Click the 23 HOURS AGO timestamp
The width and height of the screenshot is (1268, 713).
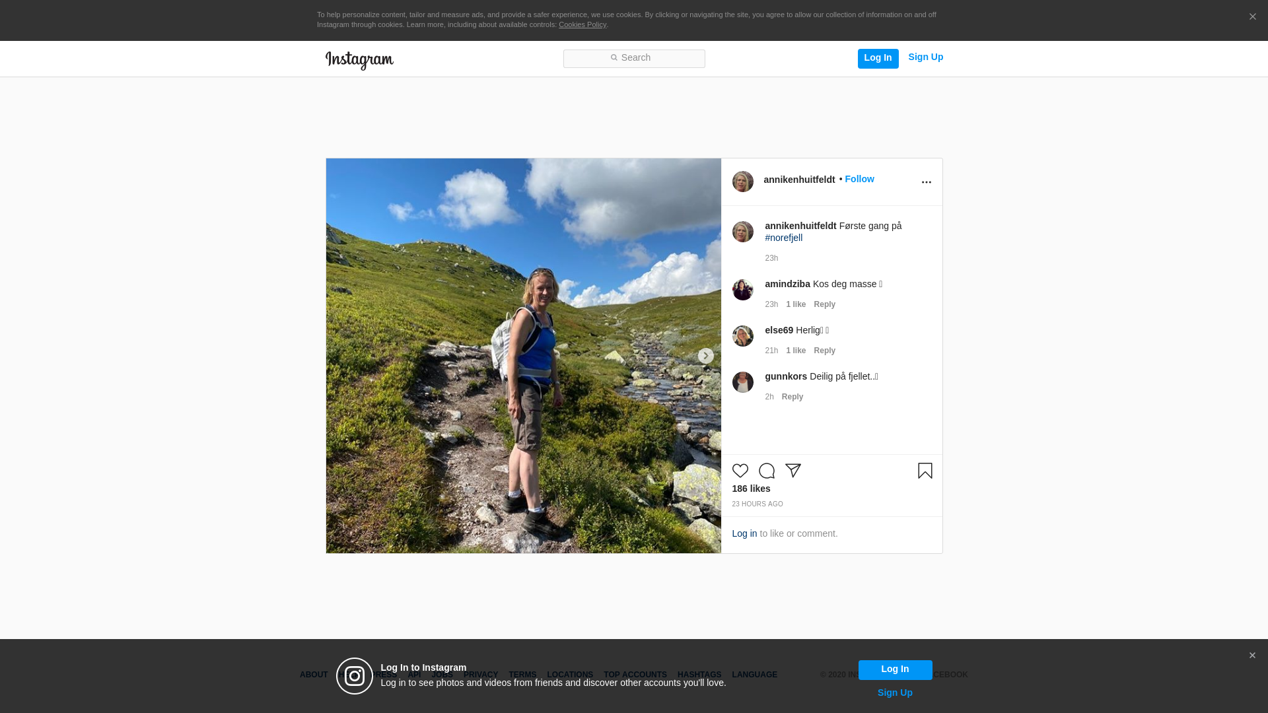point(757,504)
